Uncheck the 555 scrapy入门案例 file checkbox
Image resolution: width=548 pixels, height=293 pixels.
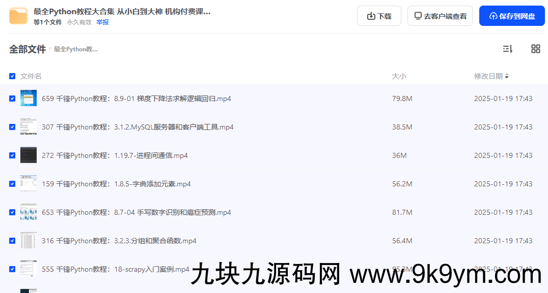coord(12,269)
